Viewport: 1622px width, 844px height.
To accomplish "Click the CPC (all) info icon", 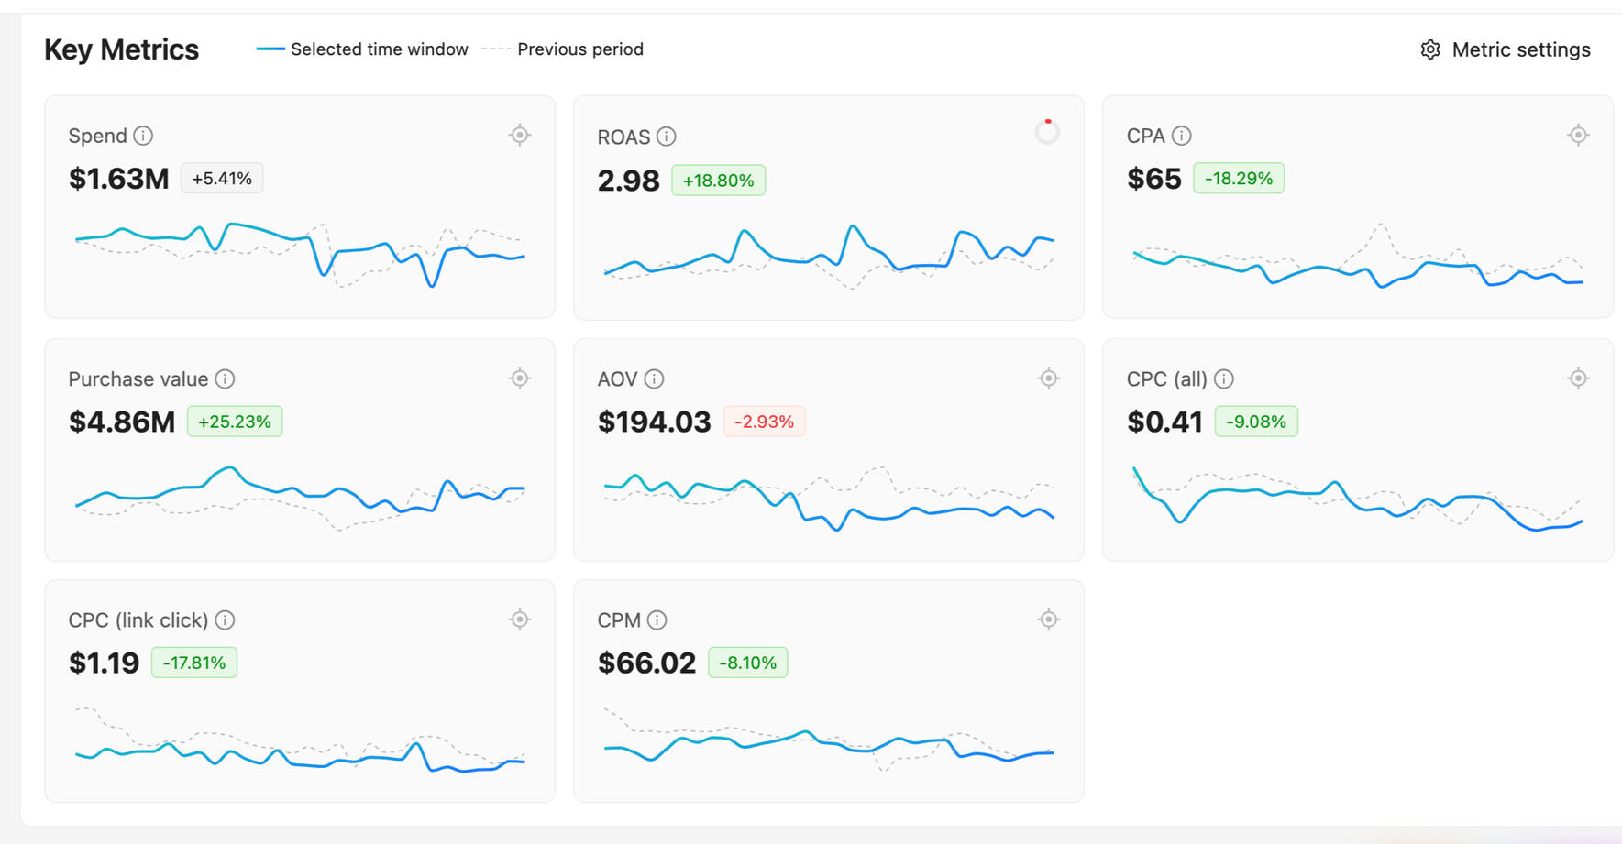I will click(1224, 378).
